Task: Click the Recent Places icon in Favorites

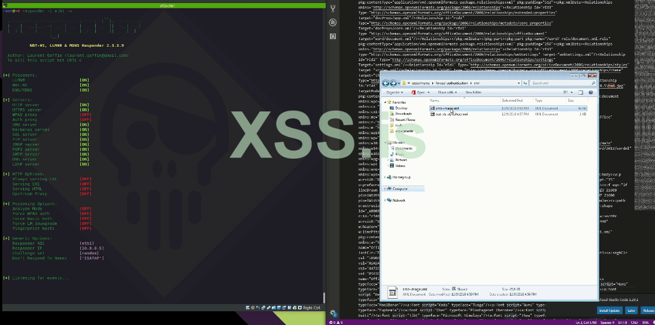Action: pos(392,120)
